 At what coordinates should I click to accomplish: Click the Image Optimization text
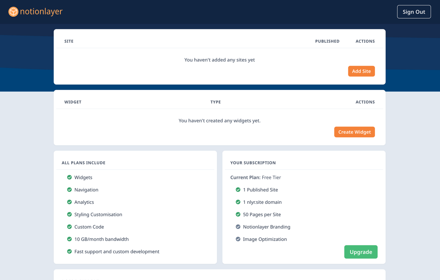(265, 240)
